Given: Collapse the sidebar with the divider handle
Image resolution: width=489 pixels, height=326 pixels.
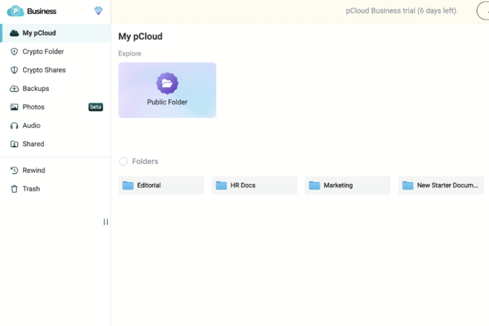Looking at the screenshot, I should point(106,222).
